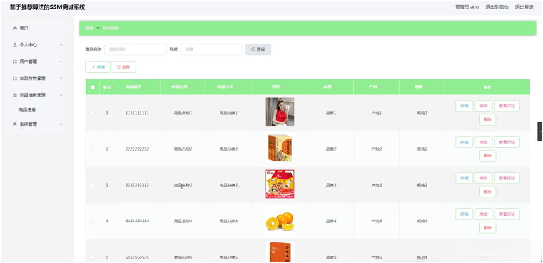Check the checkbox for row 2222222222
Viewport: 543px width, 263px height.
pos(93,149)
